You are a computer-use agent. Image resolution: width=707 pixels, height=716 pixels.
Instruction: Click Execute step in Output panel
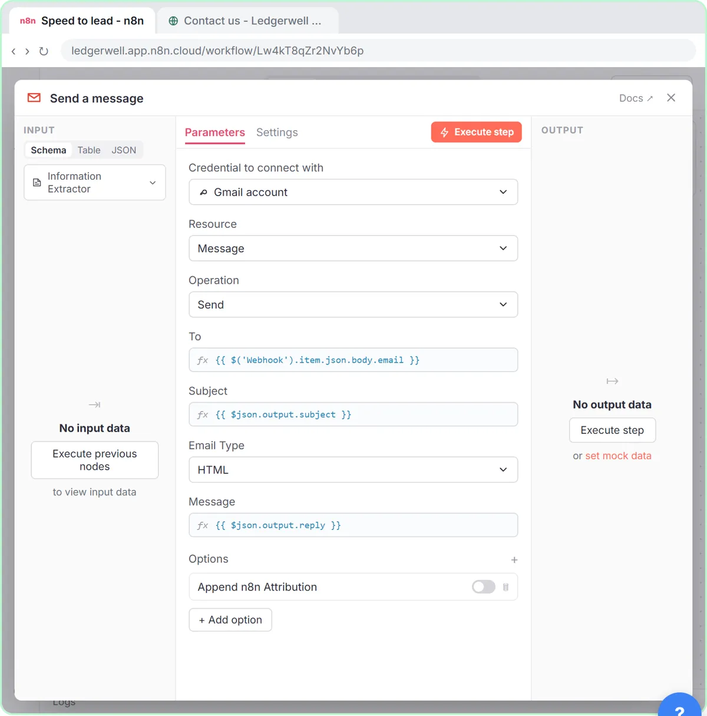pyautogui.click(x=612, y=430)
